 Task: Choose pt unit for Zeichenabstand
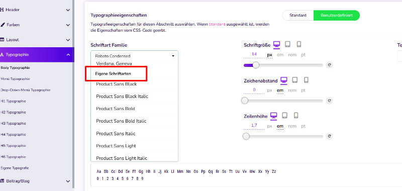tap(304, 90)
